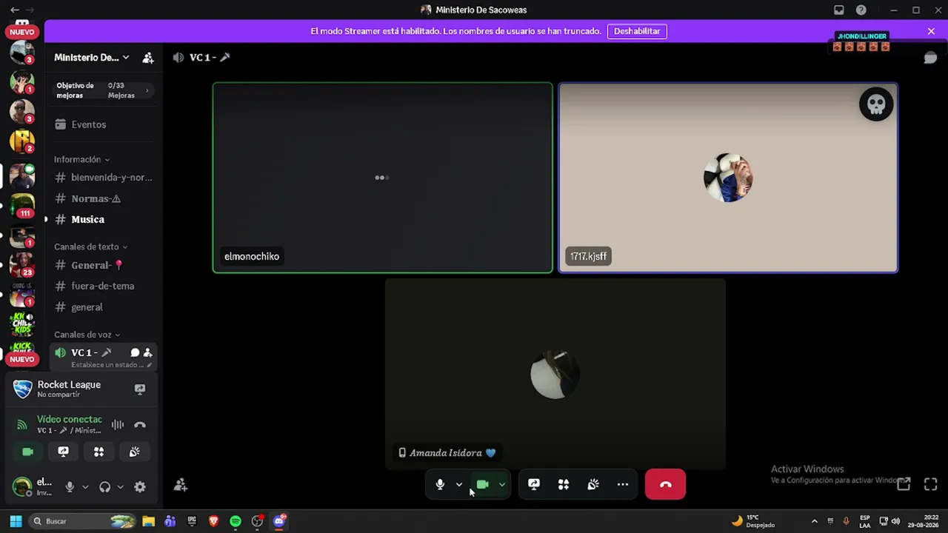948x533 pixels.
Task: Stream Rocket League with its screen-share icon
Action: point(140,389)
